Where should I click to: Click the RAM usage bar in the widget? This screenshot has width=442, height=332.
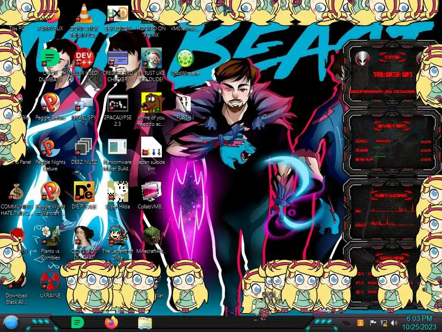pos(377,147)
